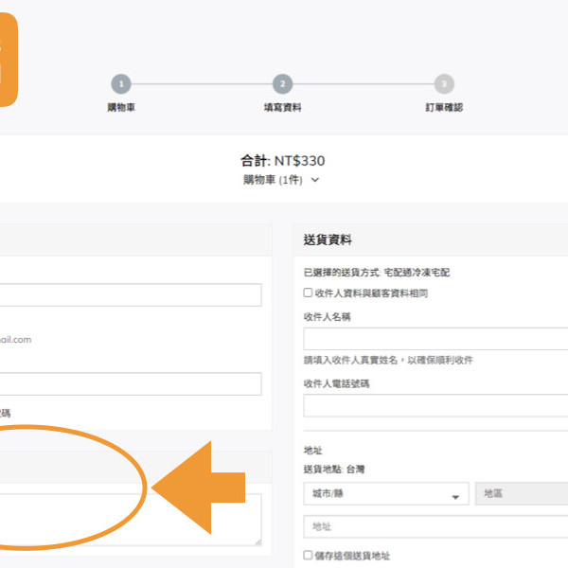Click the step 2 circle icon
The image size is (568, 568).
(x=282, y=84)
